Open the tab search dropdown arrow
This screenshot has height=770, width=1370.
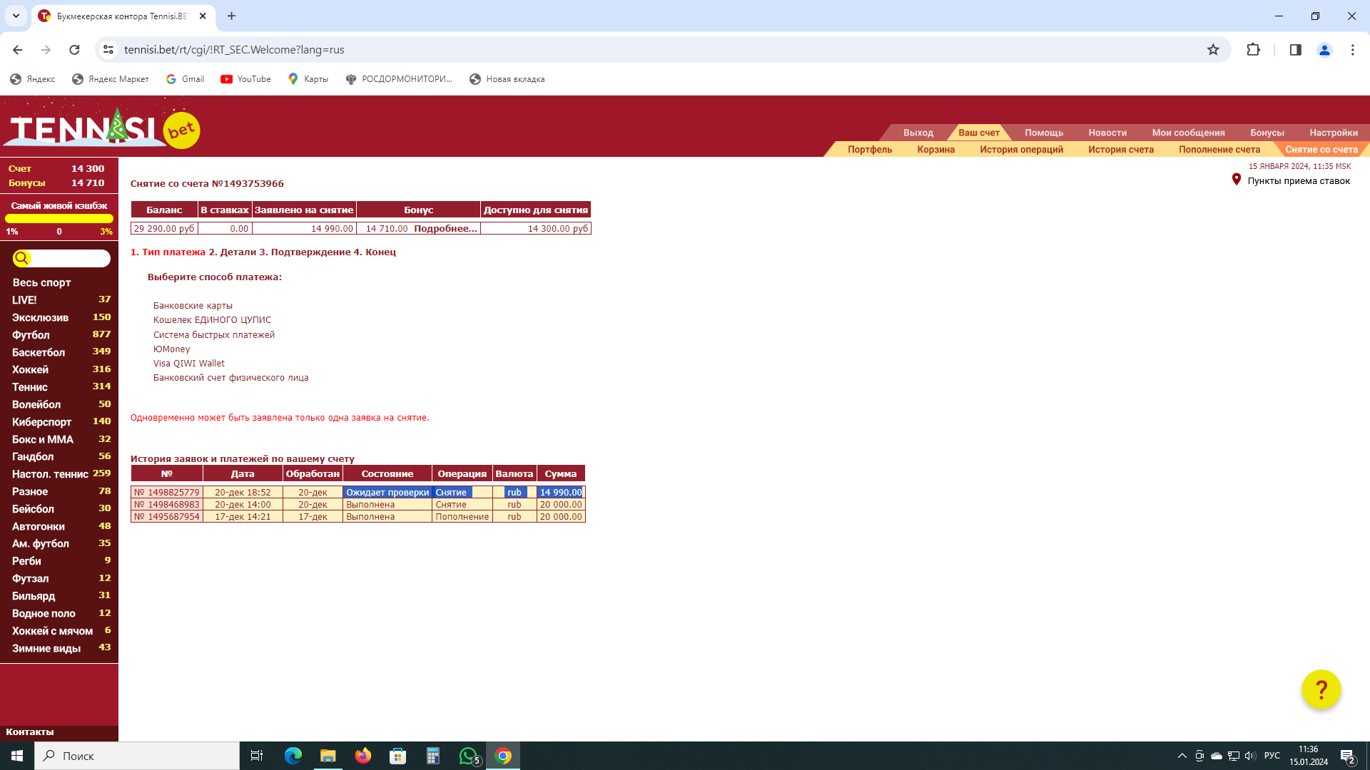tap(16, 16)
